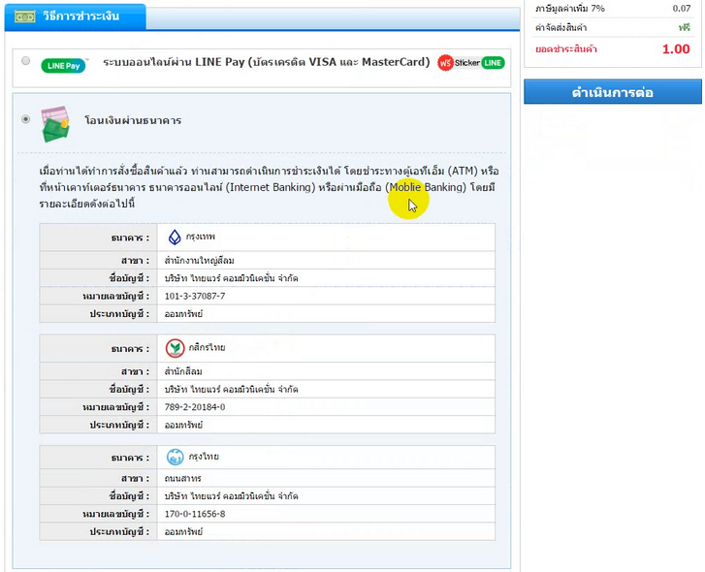Click the account name in the Krungthai table
Image resolution: width=705 pixels, height=572 pixels.
pyautogui.click(x=231, y=496)
